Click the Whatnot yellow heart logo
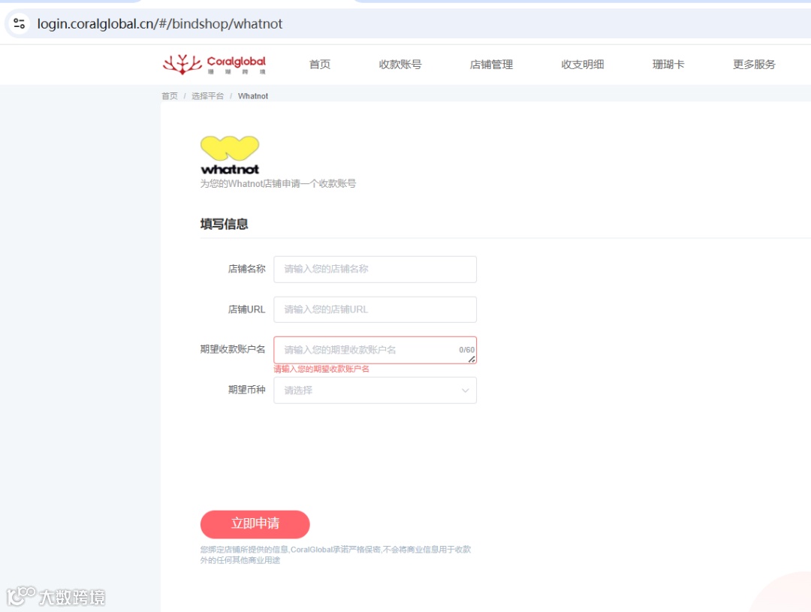The width and height of the screenshot is (811, 612). [x=230, y=149]
